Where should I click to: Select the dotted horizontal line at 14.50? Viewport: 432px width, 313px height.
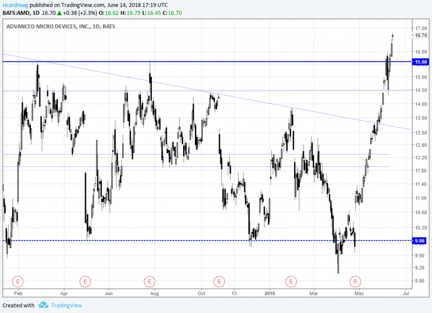207,91
